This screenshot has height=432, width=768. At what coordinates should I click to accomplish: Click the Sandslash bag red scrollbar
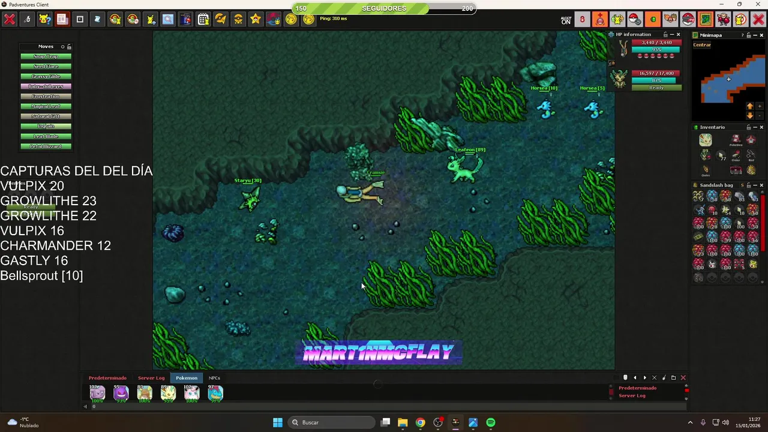click(763, 222)
